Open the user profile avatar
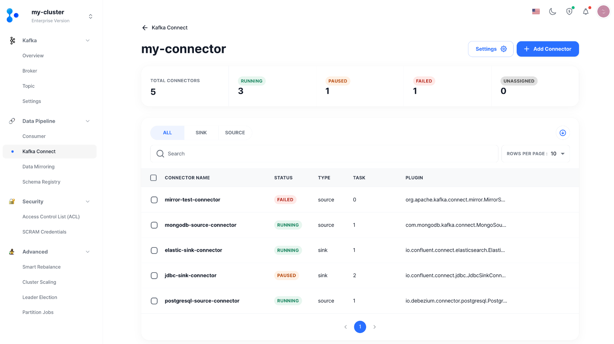 603,11
